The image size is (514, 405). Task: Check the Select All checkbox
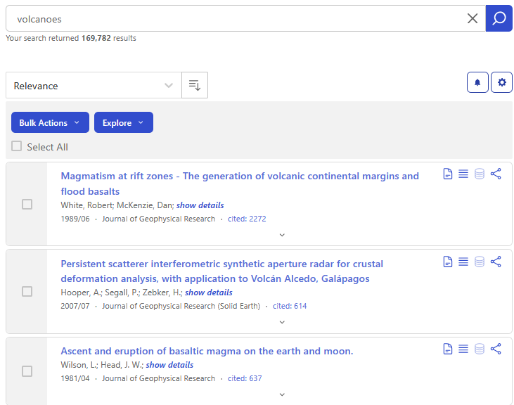pos(17,146)
